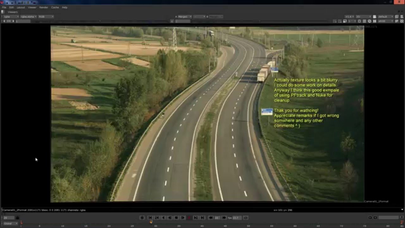Open the Render menu
The width and height of the screenshot is (405, 228).
(x=44, y=7)
